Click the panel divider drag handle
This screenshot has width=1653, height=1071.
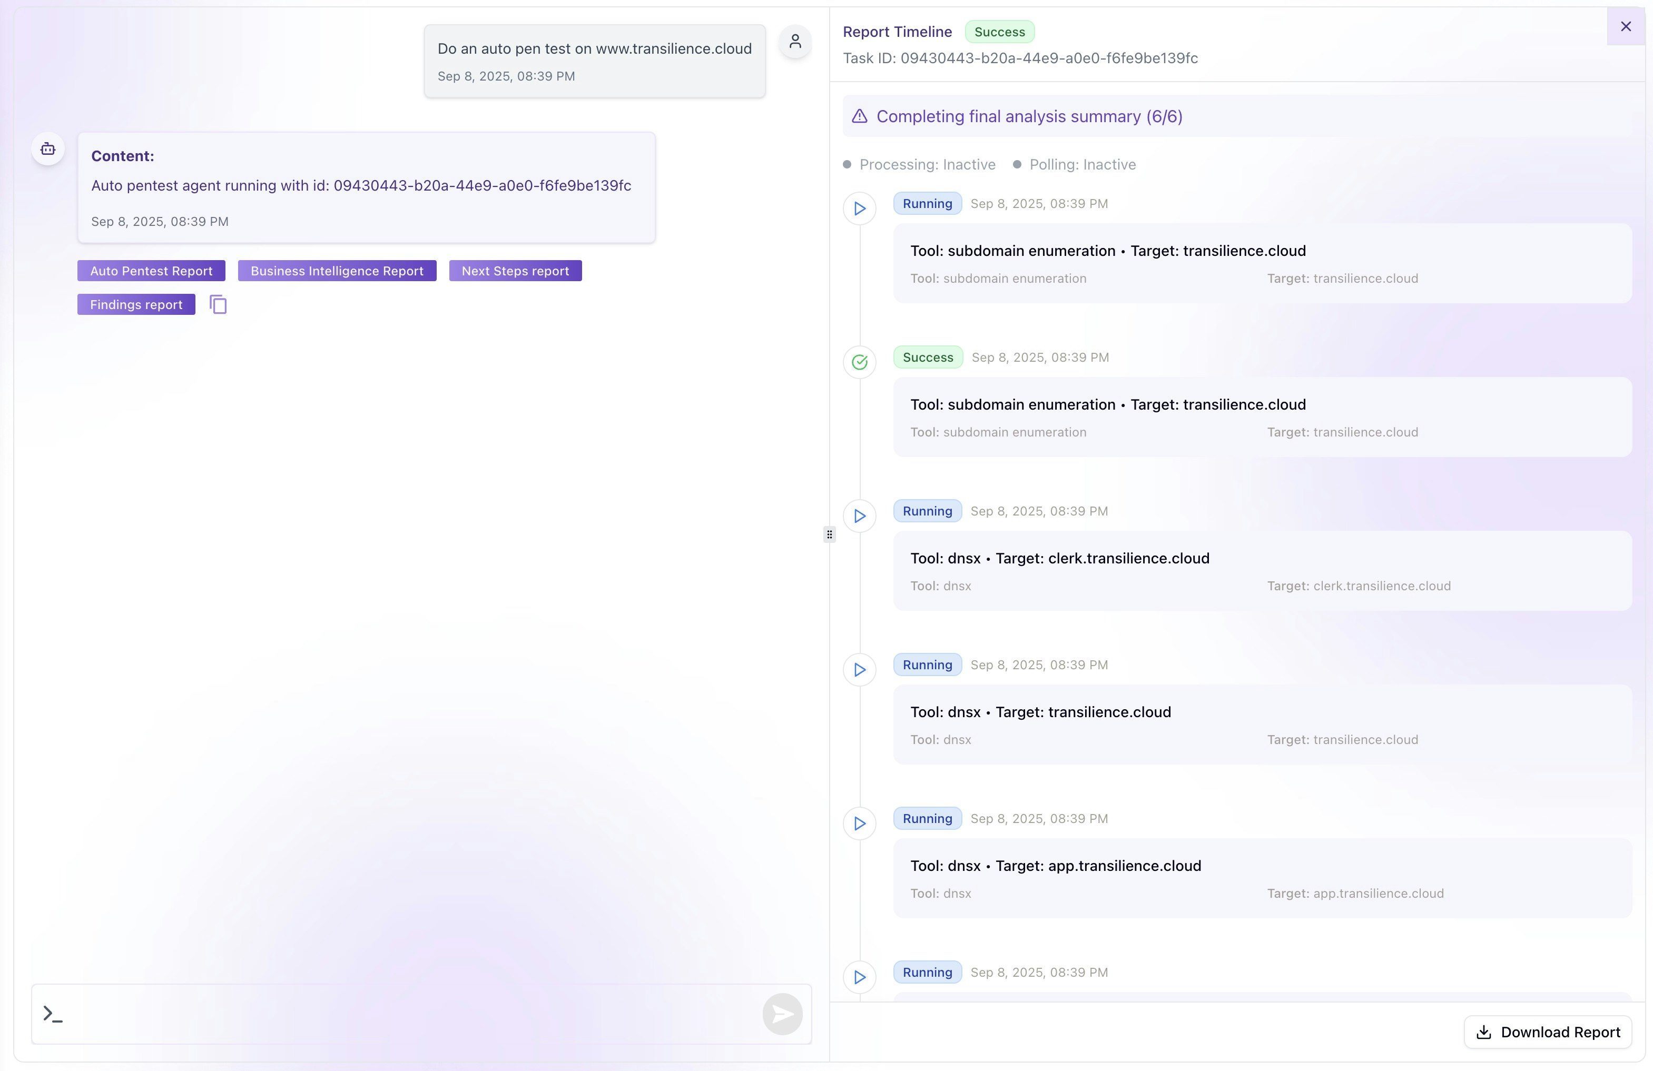tap(829, 534)
